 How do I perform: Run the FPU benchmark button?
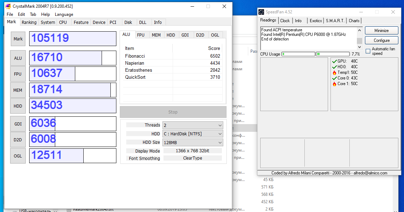tap(18, 74)
